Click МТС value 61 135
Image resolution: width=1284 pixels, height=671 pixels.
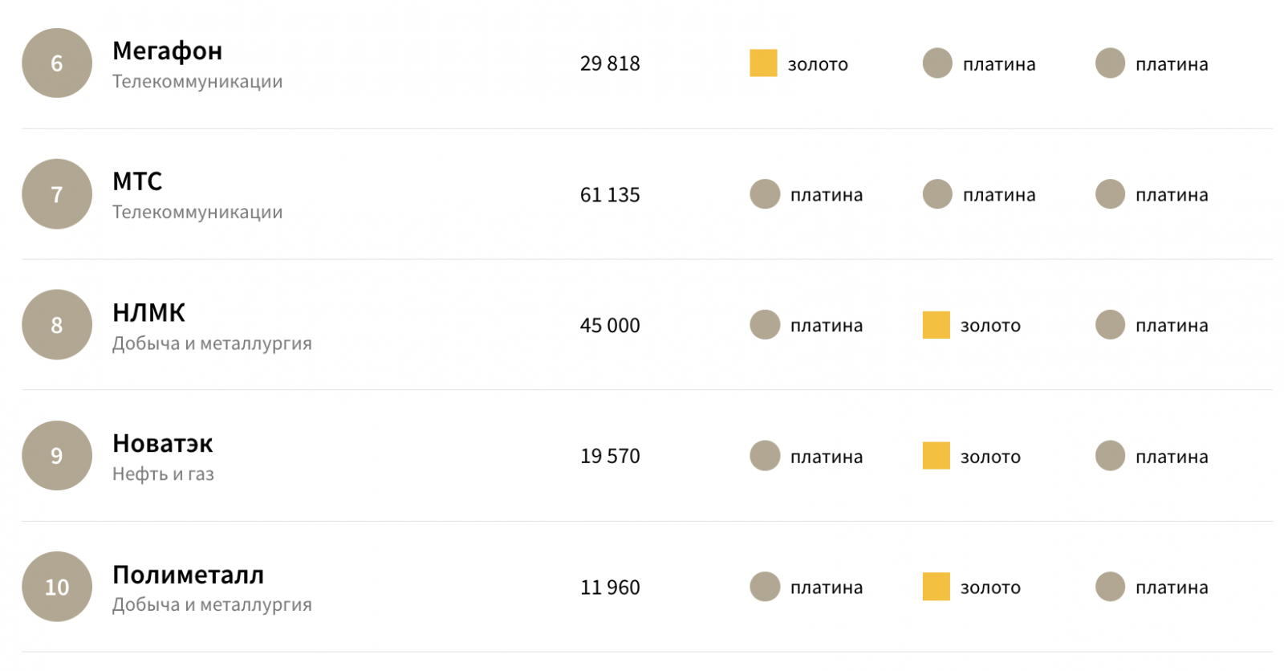[610, 195]
